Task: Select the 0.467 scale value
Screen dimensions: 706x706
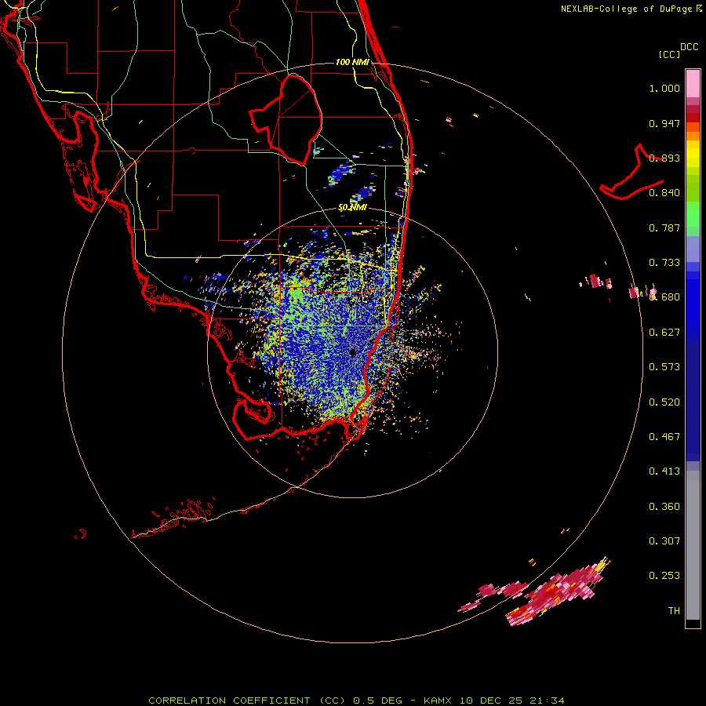Action: 664,437
